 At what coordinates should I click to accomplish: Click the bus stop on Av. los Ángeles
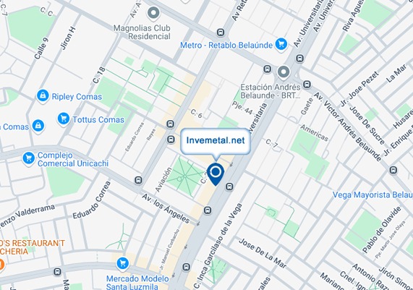click(139, 180)
